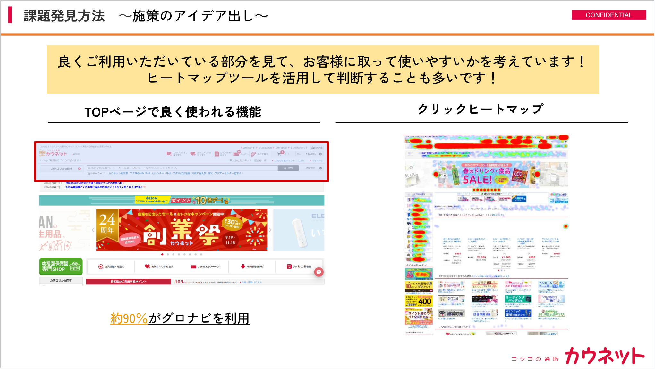The width and height of the screenshot is (655, 369).
Task: Click the paperclip buy-later icon
Action: 253,154
